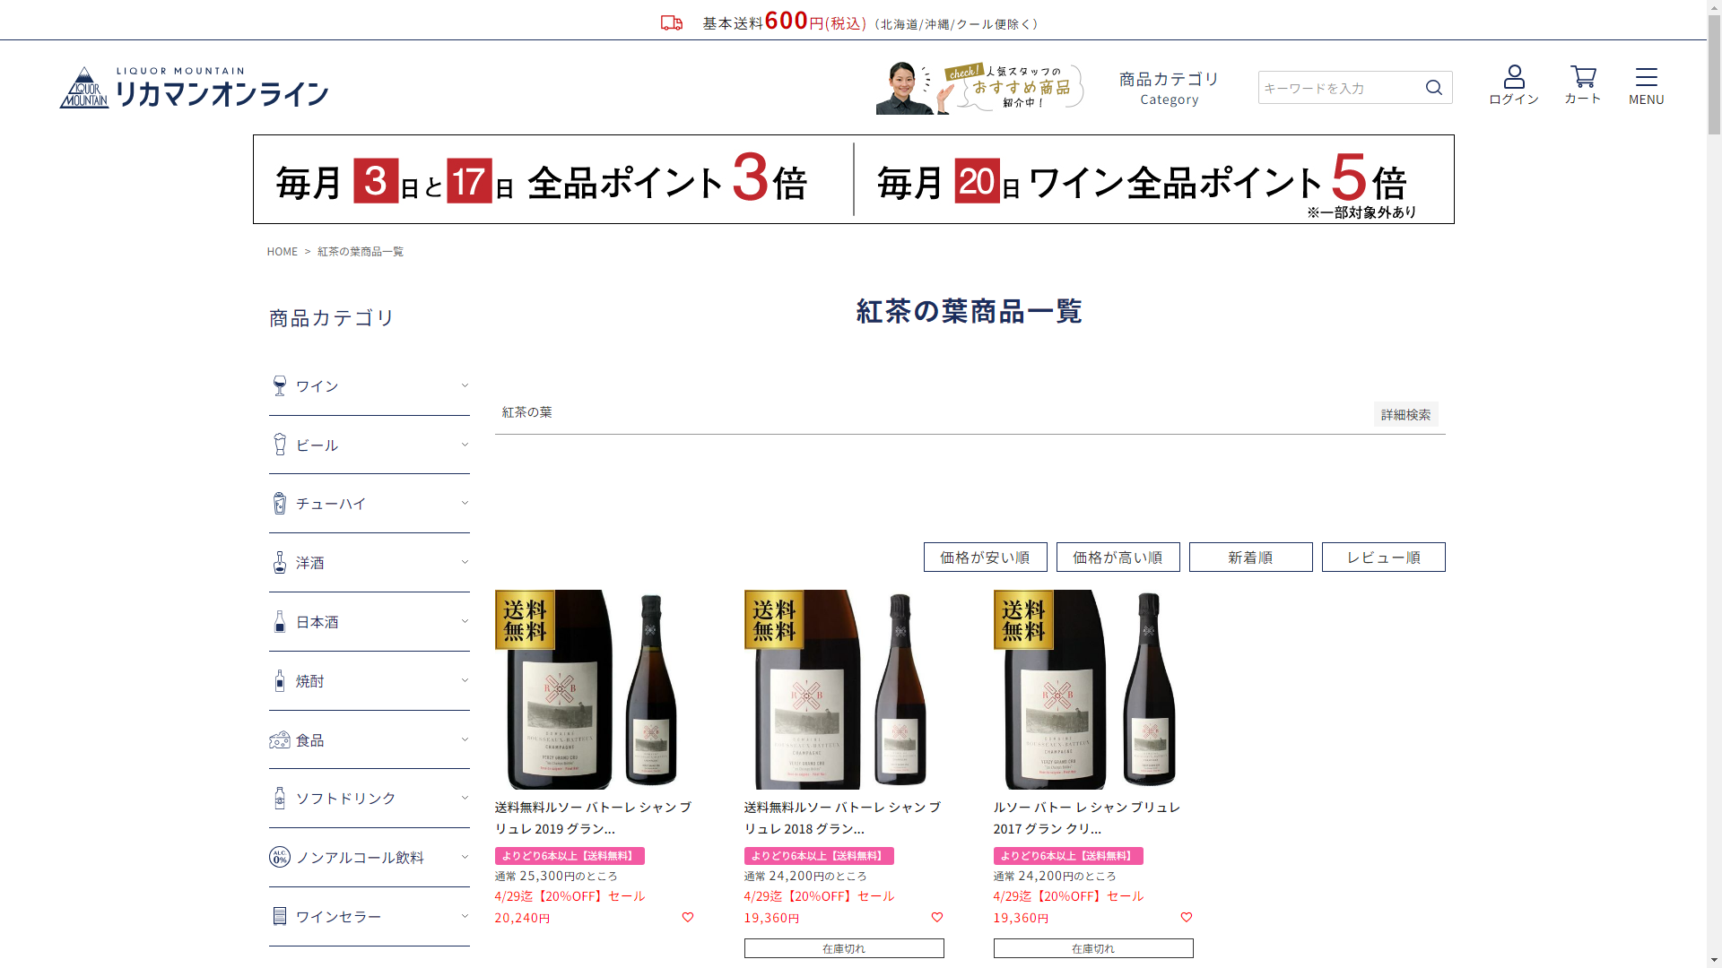1722x968 pixels.
Task: Toggle heart on 2018 champagne
Action: point(937,917)
